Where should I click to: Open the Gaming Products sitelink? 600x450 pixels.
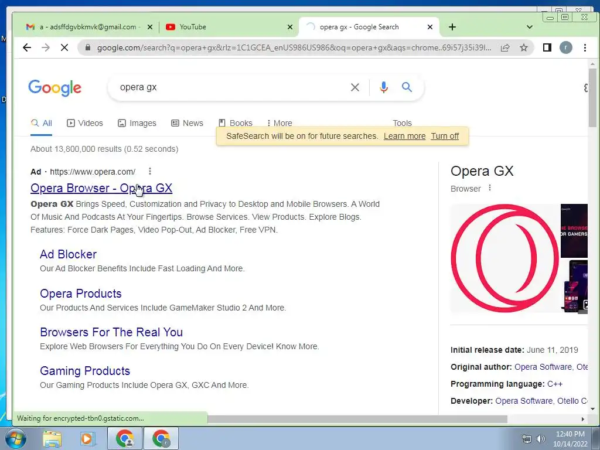pos(85,371)
